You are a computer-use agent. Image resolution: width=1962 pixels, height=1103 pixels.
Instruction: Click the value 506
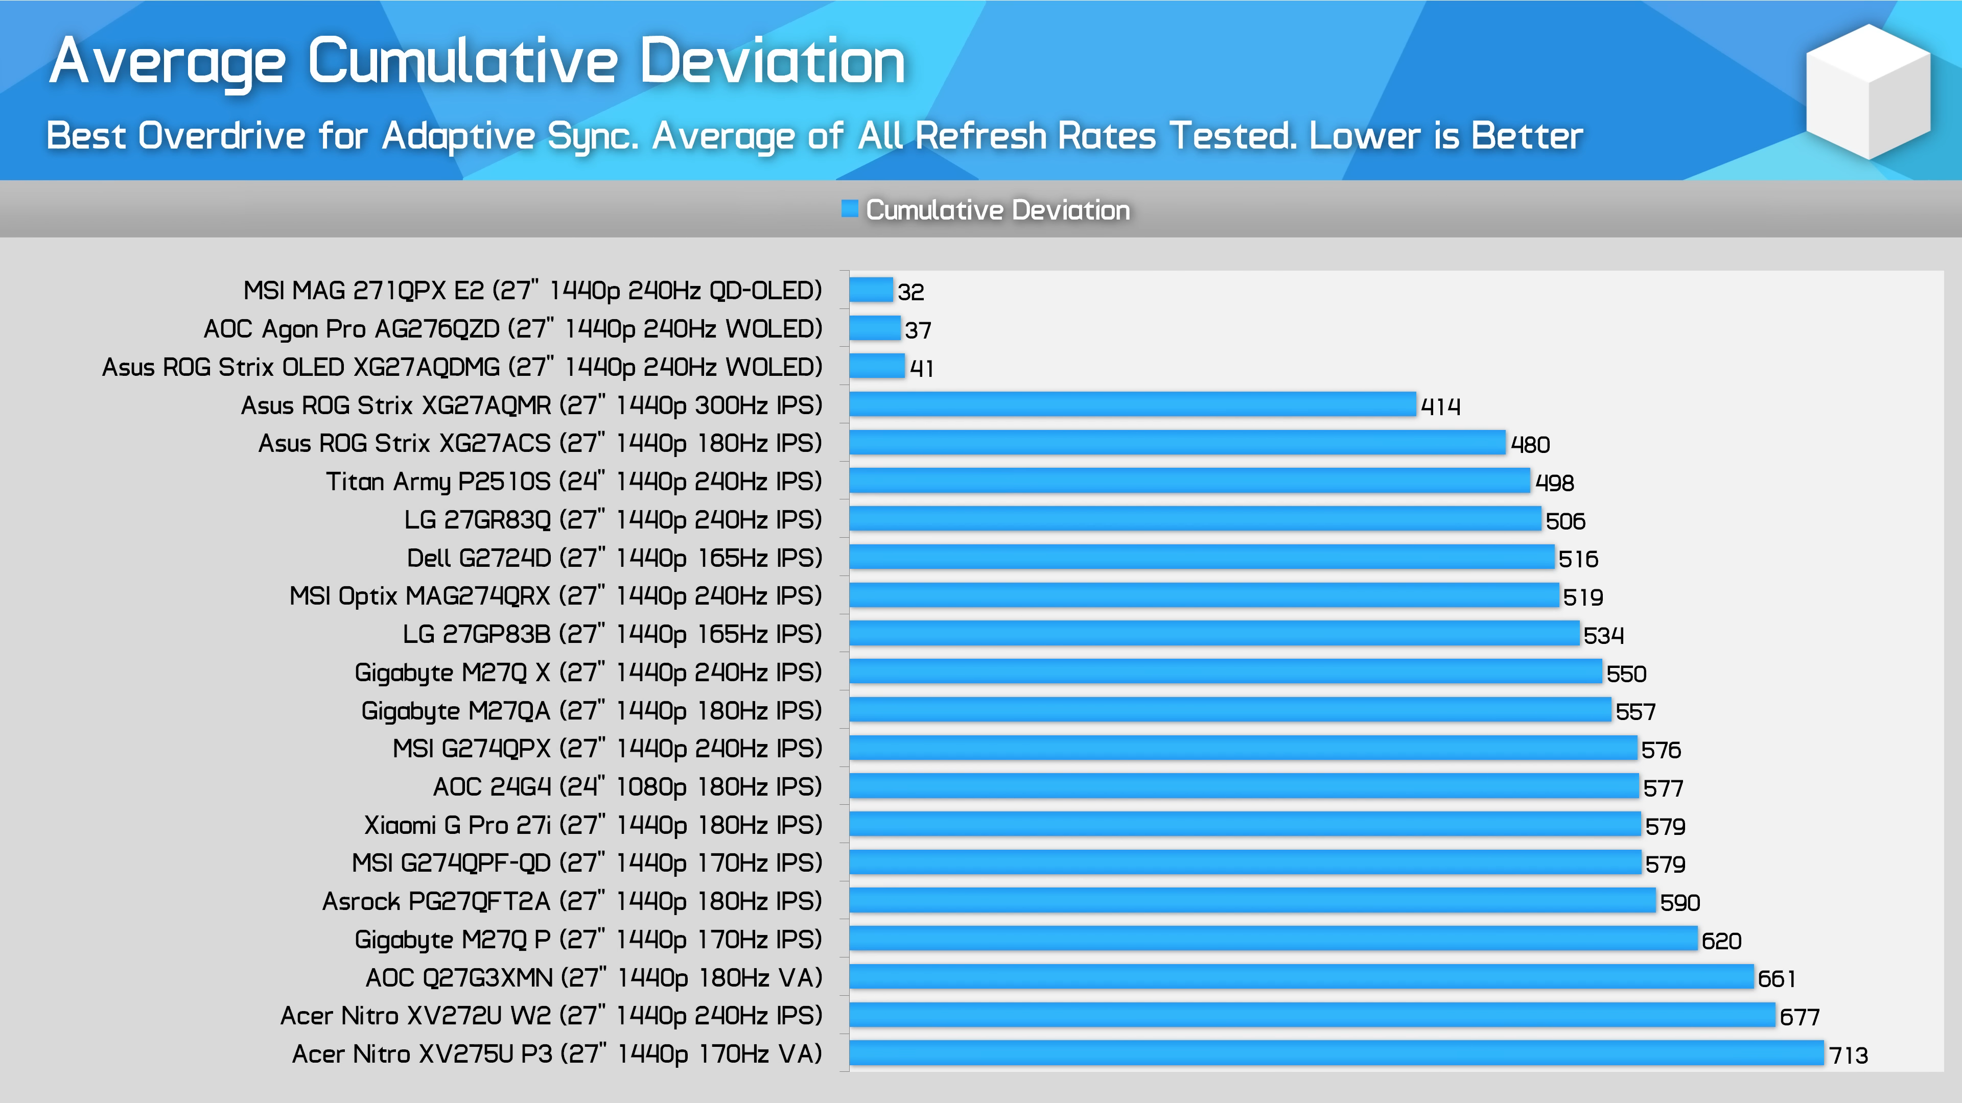1566,521
